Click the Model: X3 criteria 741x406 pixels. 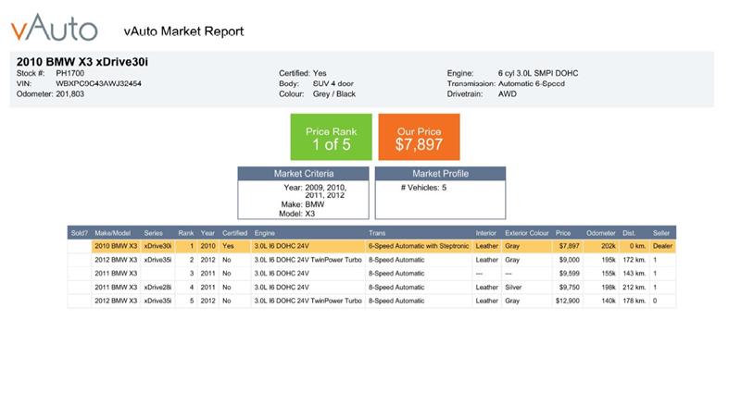[x=296, y=214]
